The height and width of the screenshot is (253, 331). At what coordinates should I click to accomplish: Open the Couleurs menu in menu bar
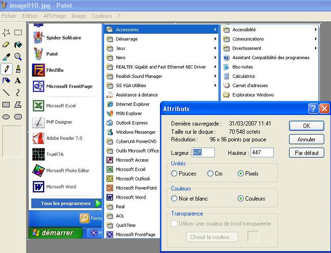tap(102, 16)
